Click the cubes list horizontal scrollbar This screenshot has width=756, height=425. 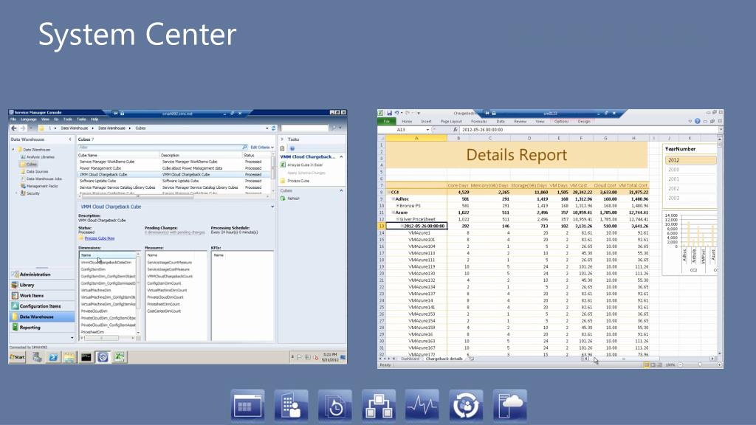[x=173, y=196]
